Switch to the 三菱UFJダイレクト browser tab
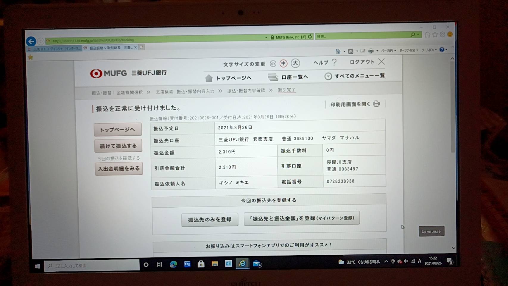The height and width of the screenshot is (286, 508). 54,49
